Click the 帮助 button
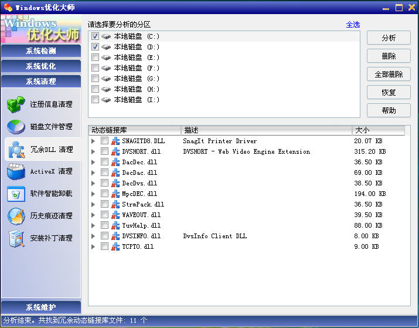Screen dimensions: 419x328 click(x=389, y=110)
